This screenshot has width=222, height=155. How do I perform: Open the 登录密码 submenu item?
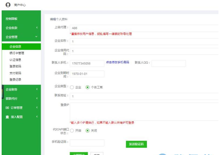(15, 66)
